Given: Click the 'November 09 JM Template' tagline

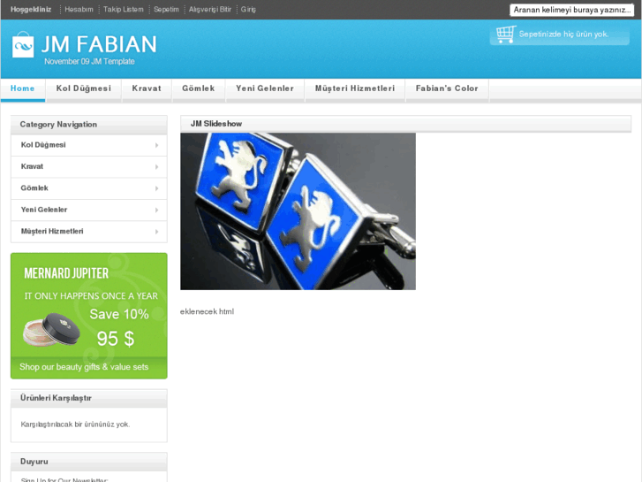Looking at the screenshot, I should (89, 62).
